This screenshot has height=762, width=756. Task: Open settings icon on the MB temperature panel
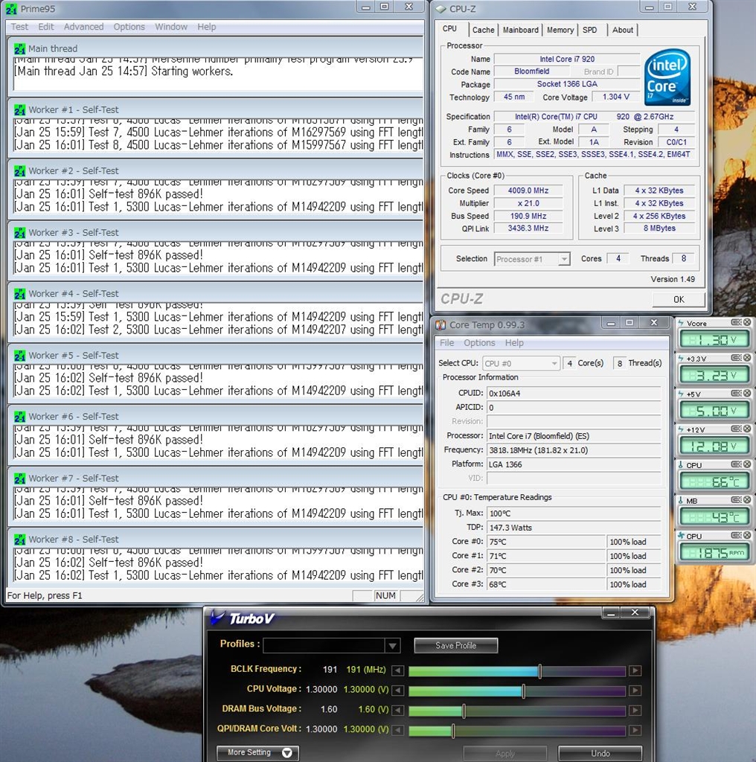pos(736,499)
